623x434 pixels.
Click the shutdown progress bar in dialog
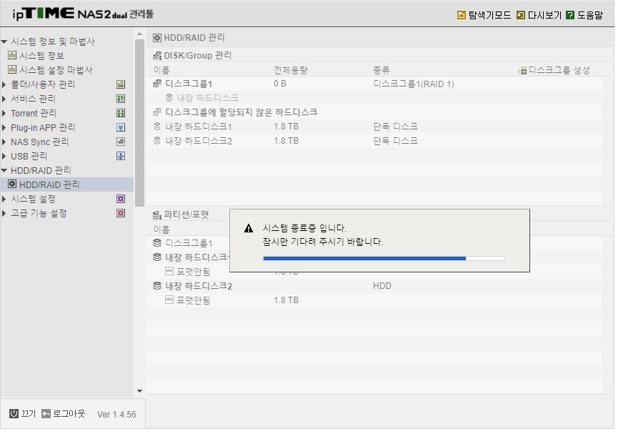(x=384, y=259)
